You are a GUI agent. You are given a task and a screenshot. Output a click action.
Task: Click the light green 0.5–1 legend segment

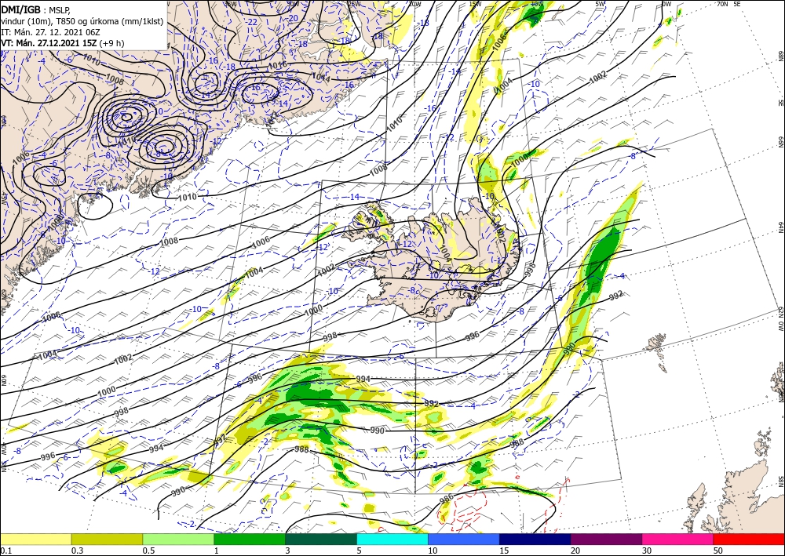(x=178, y=539)
